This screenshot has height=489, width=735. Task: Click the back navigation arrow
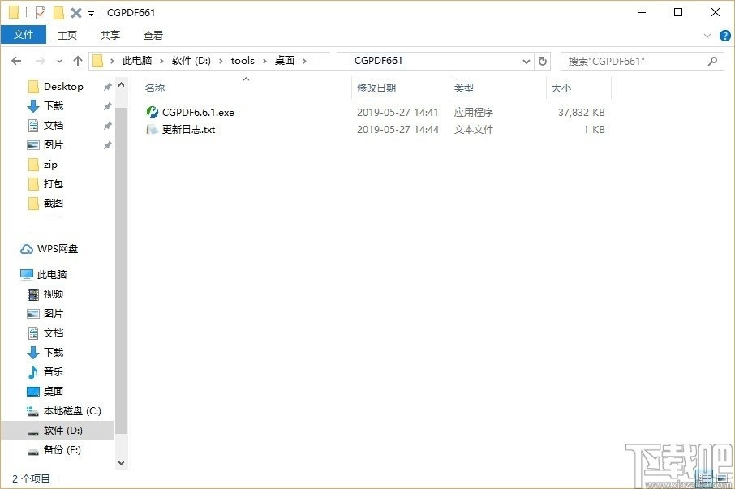15,60
